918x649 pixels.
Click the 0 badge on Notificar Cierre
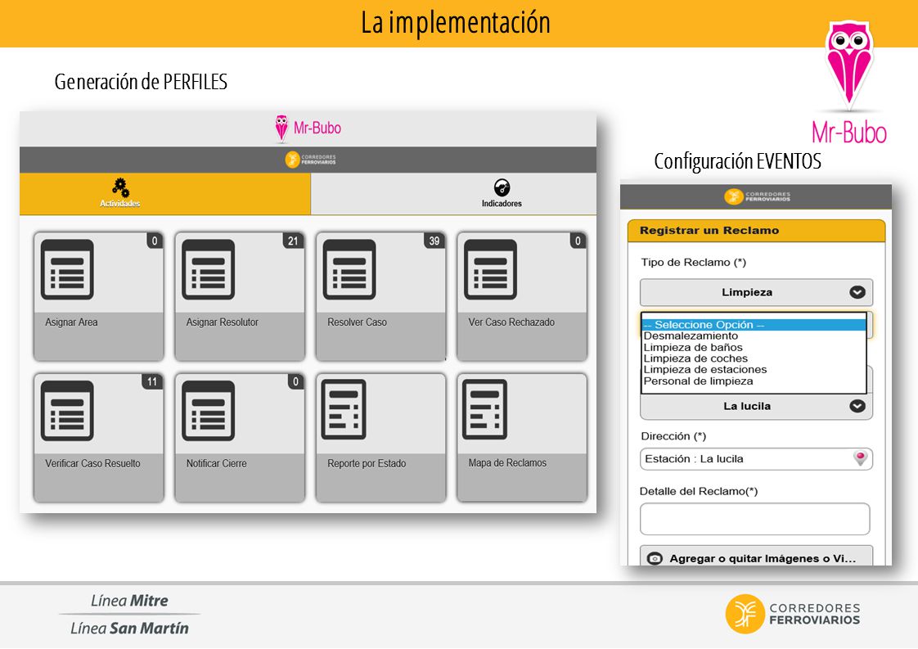[295, 382]
